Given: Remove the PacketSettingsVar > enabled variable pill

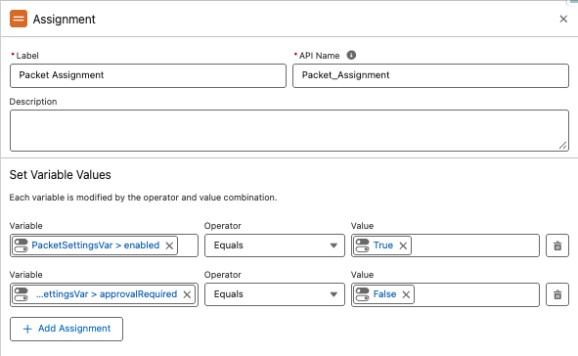Looking at the screenshot, I should [x=169, y=245].
